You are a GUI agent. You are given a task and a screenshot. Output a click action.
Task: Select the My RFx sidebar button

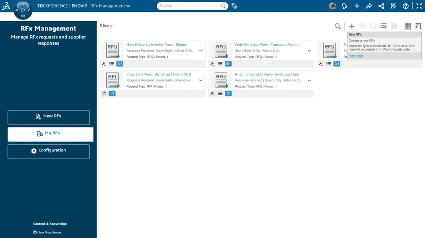50,134
